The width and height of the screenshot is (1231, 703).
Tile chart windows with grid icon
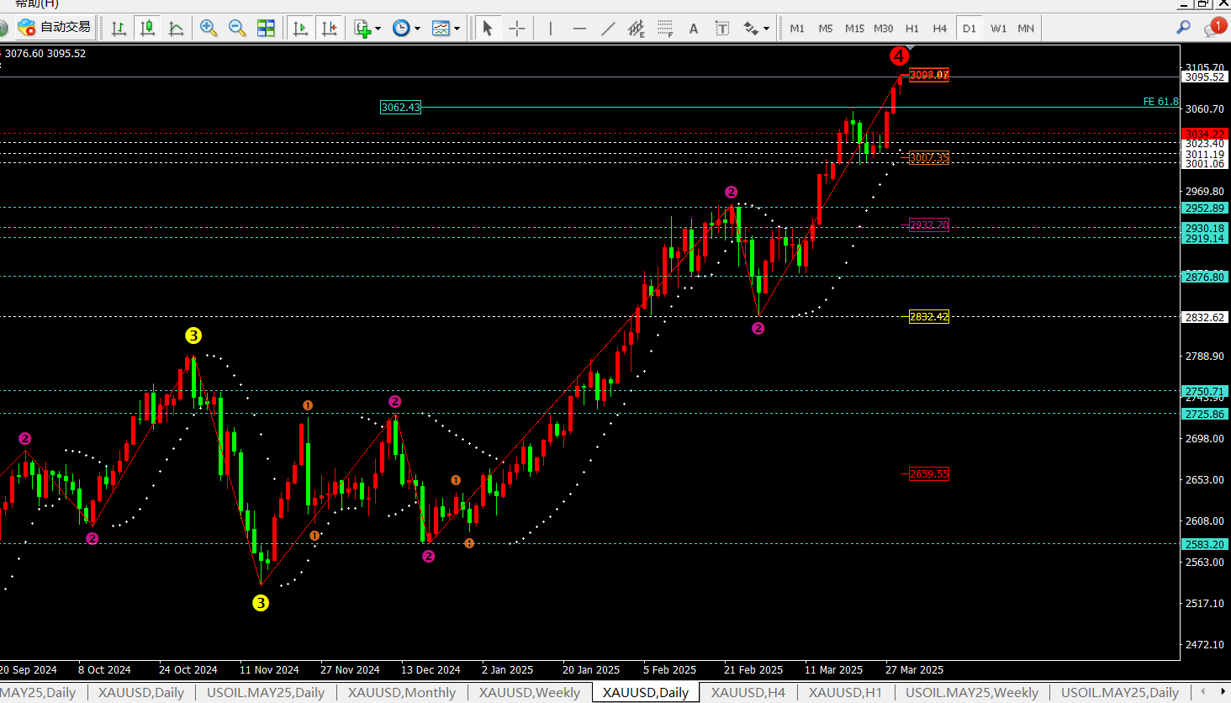coord(266,29)
